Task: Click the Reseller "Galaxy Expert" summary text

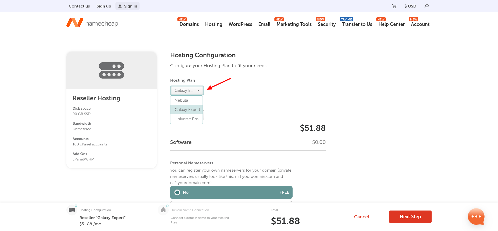Action: pyautogui.click(x=102, y=218)
